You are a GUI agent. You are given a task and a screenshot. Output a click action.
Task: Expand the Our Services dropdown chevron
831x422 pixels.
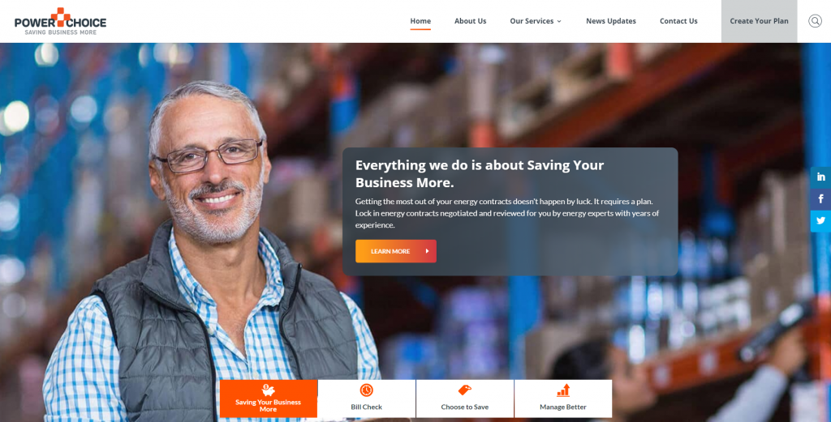(559, 22)
